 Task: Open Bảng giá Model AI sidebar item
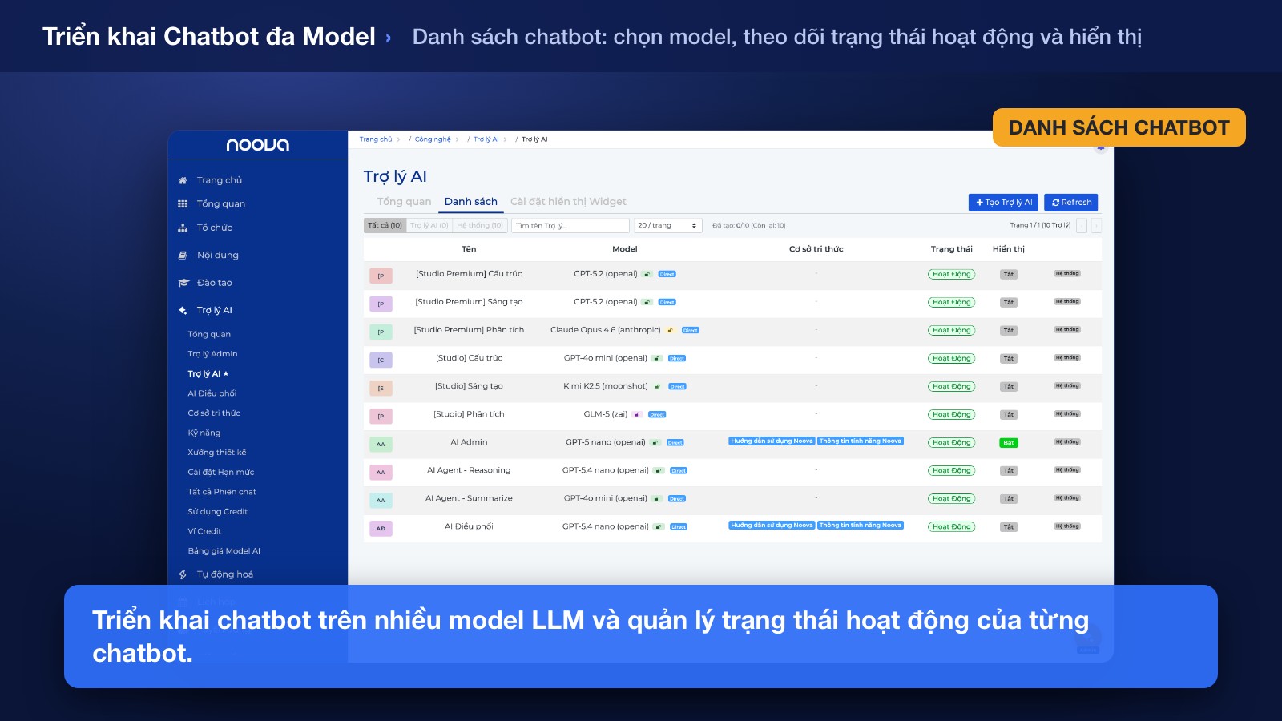tap(224, 551)
